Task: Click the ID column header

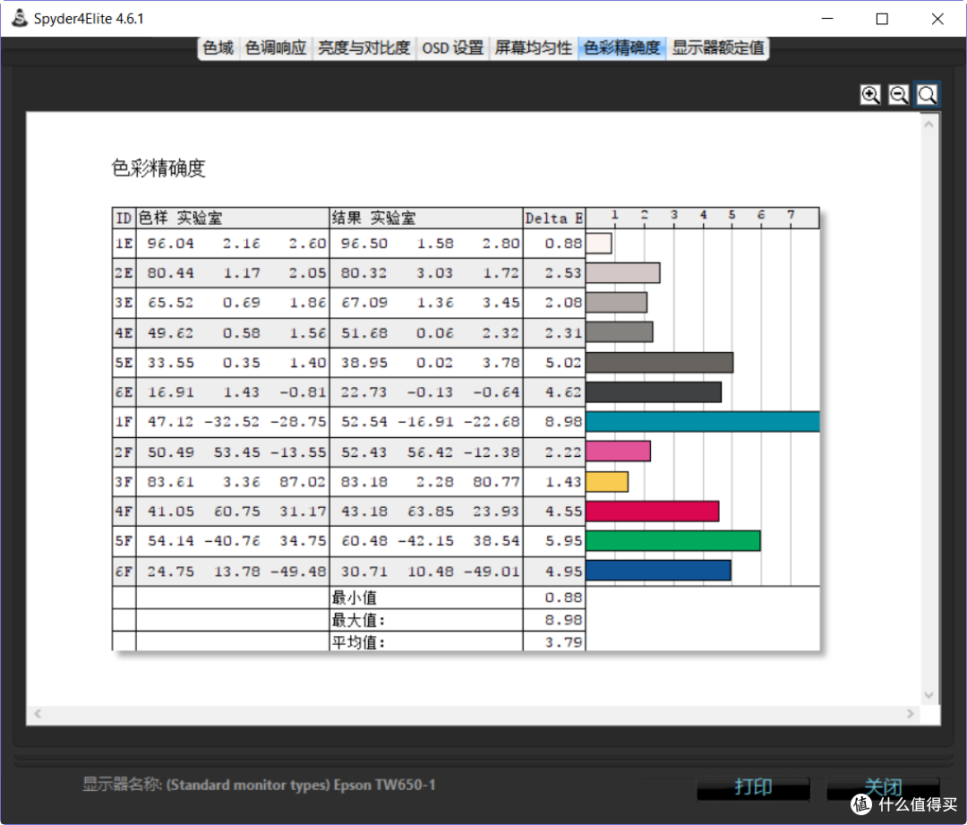Action: (x=124, y=219)
